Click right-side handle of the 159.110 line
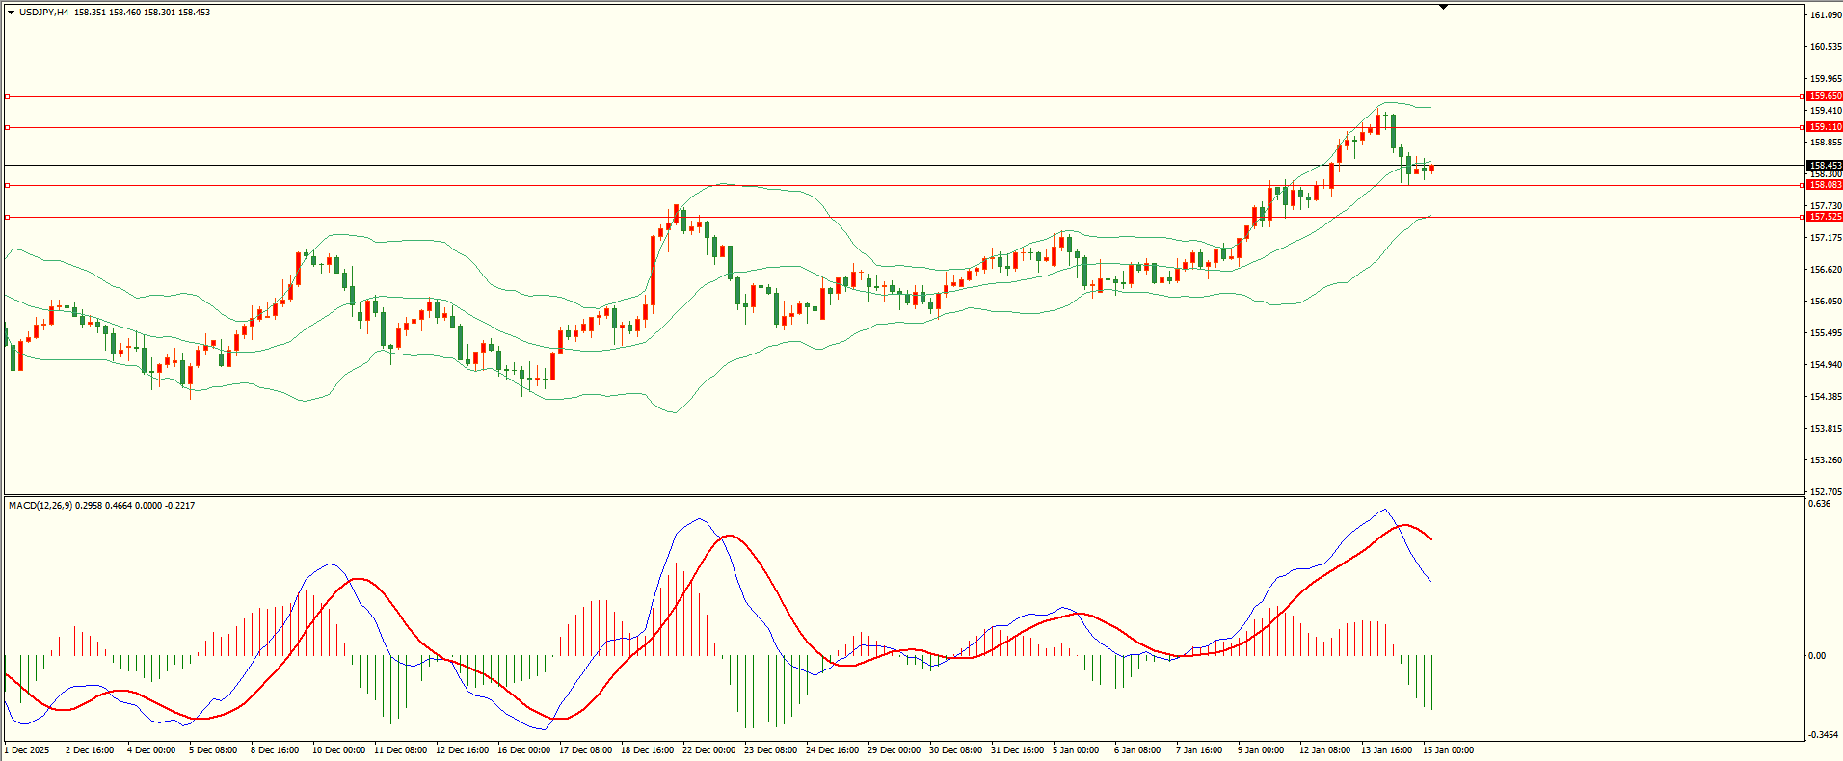This screenshot has height=761, width=1843. point(1803,127)
